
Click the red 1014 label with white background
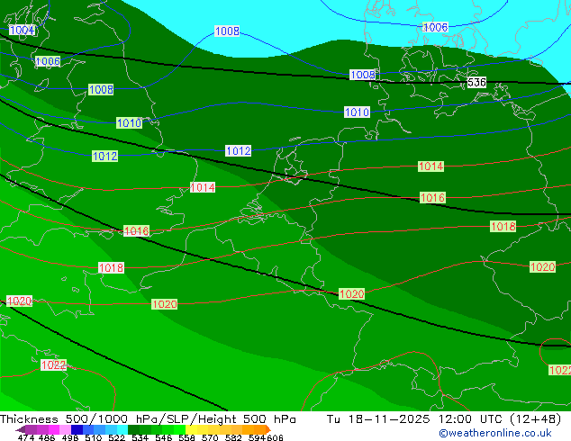point(203,188)
